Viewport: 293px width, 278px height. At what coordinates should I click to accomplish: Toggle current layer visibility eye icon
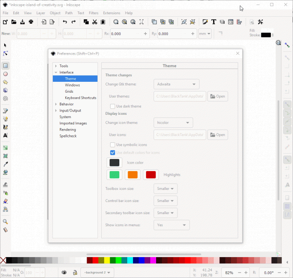(64, 272)
